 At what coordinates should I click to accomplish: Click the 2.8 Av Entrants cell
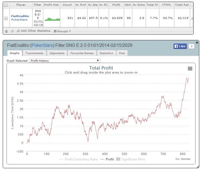point(139,18)
